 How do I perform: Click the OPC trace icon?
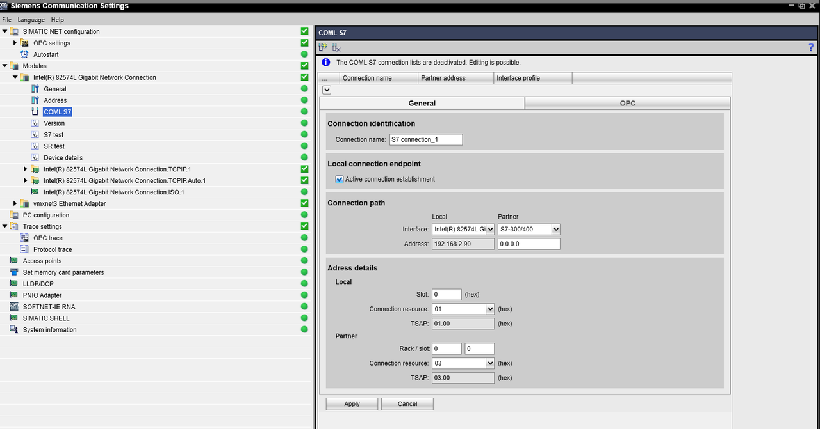coord(24,238)
